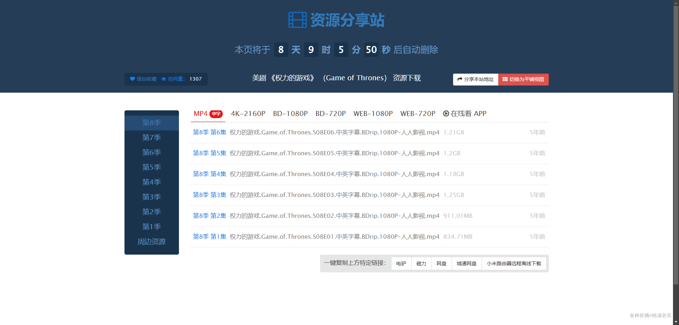Open the BD-1080P tab
The width and height of the screenshot is (679, 325).
pyautogui.click(x=290, y=114)
